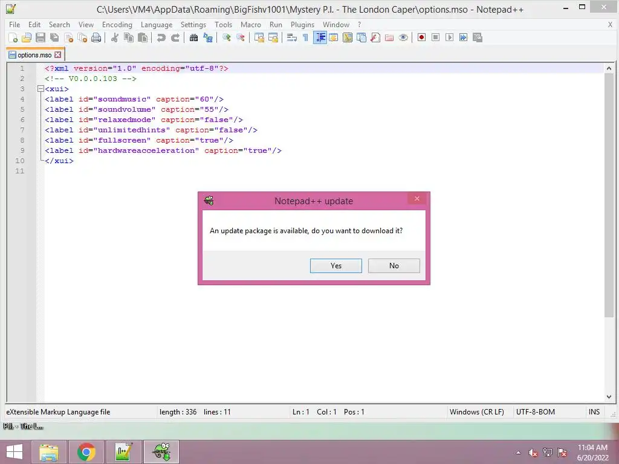Open the Plugins menu
This screenshot has height=464, width=619.
point(302,24)
